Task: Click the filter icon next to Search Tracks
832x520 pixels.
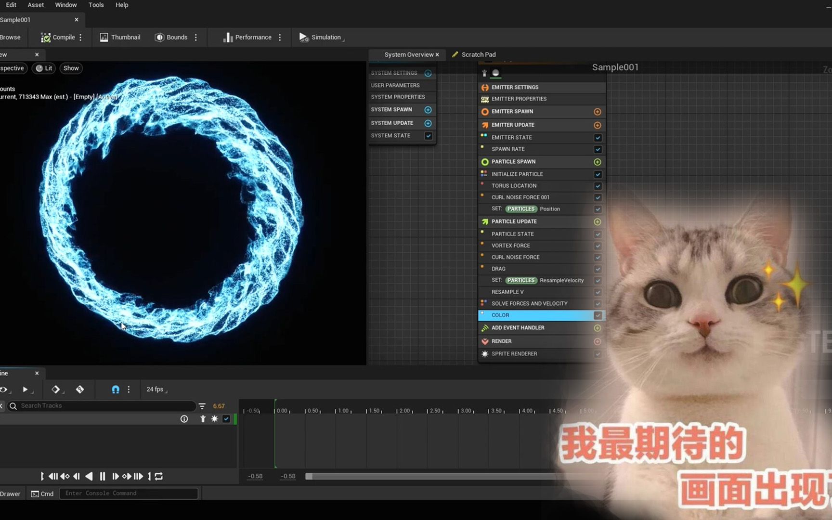Action: point(202,406)
